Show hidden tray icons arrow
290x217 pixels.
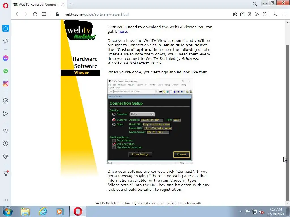[241, 212]
